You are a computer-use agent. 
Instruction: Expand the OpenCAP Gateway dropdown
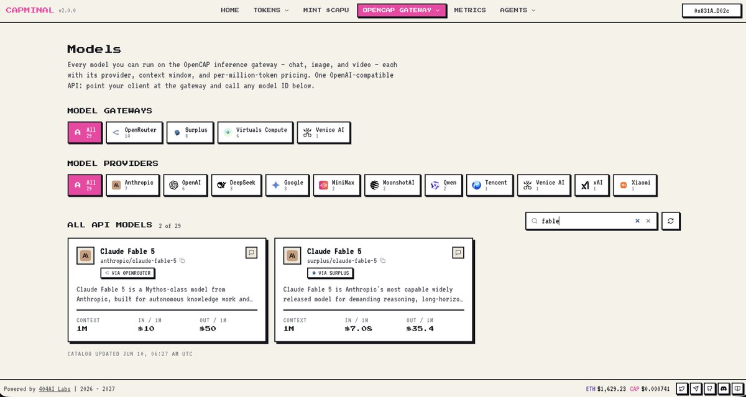pos(402,10)
